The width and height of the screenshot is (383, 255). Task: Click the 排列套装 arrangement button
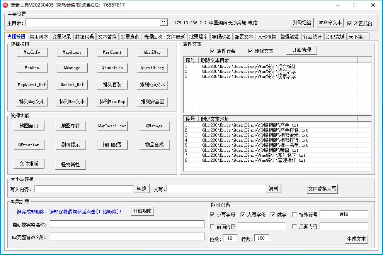(x=112, y=84)
